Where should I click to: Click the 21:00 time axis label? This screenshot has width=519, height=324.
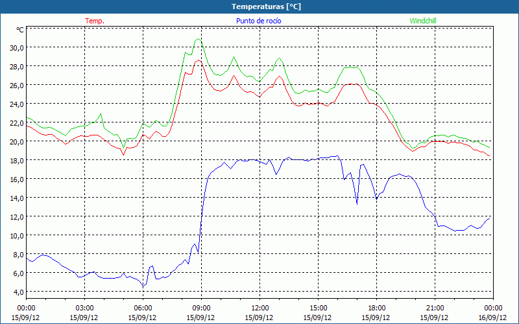click(435, 308)
